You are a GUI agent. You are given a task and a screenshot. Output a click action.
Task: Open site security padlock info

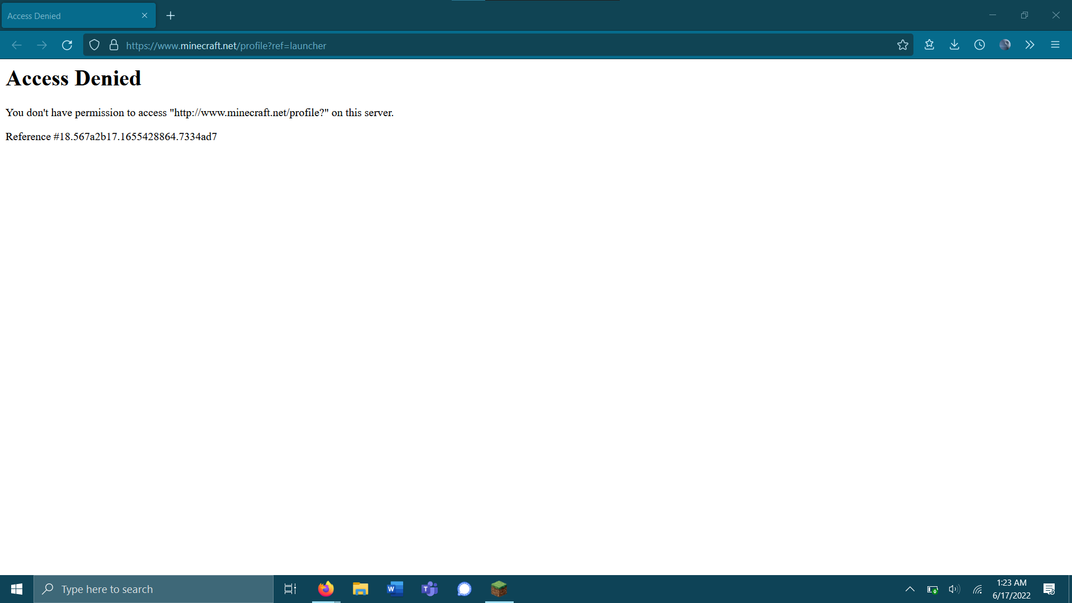[114, 45]
